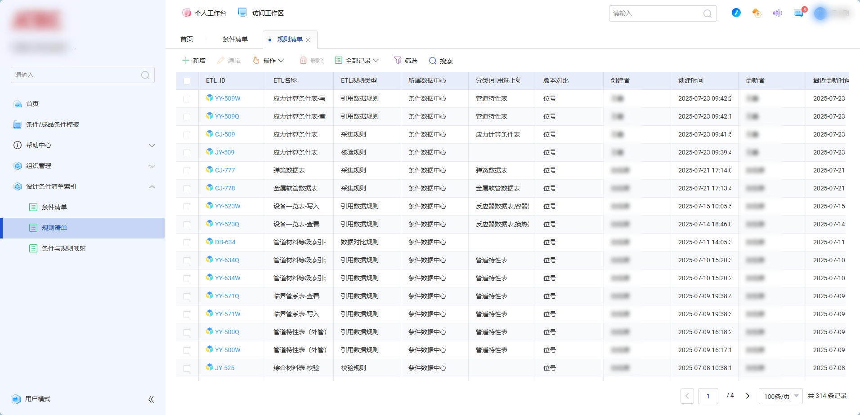Click the 删除 button
The image size is (860, 415).
point(312,61)
